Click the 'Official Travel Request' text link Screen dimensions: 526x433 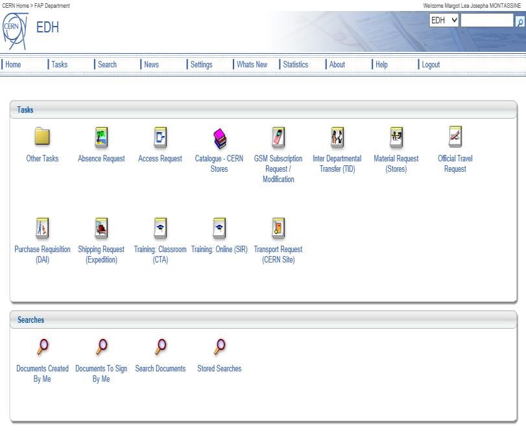455,163
